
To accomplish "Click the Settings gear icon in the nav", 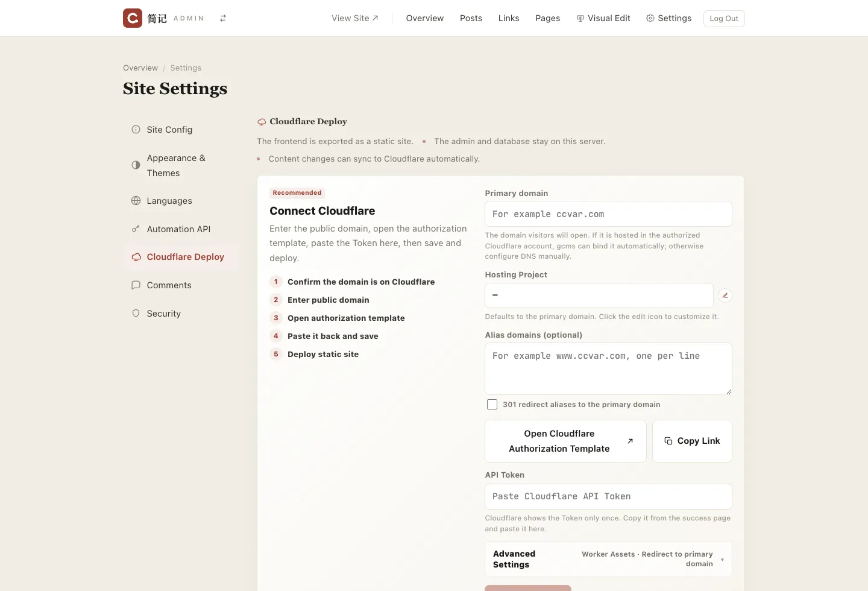I will click(x=650, y=18).
